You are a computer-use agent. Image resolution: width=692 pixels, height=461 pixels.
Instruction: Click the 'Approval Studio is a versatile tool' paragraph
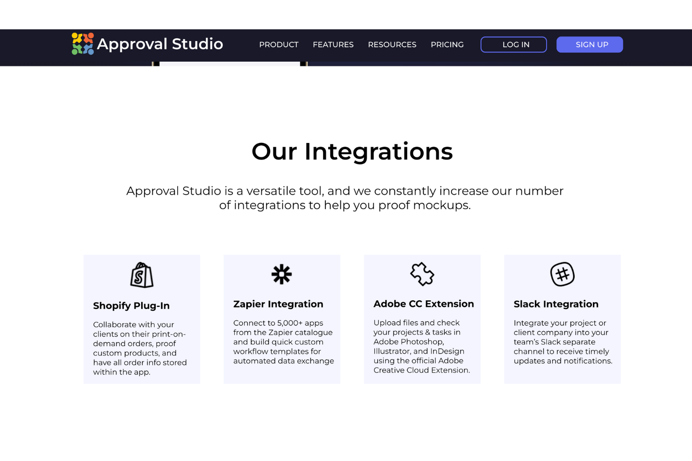tap(345, 198)
